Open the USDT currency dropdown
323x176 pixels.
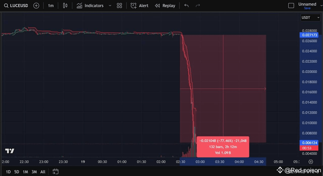click(310, 18)
